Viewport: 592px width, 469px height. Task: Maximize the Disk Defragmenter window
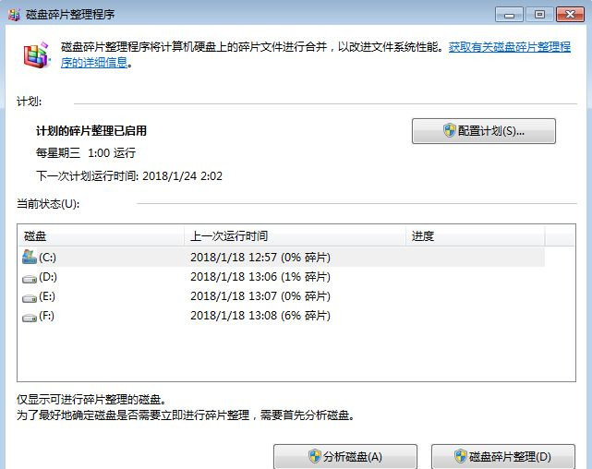point(539,15)
